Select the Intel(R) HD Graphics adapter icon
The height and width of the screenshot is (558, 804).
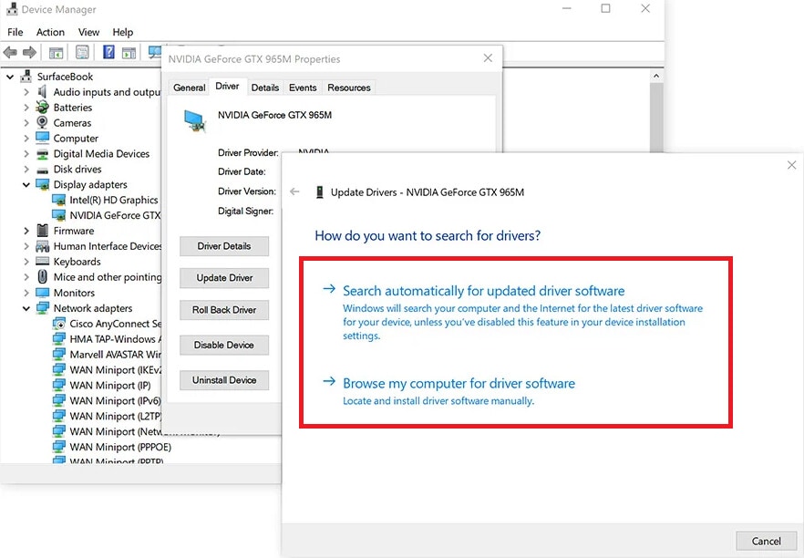click(x=57, y=200)
